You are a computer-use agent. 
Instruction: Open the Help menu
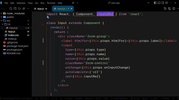click(x=60, y=3)
